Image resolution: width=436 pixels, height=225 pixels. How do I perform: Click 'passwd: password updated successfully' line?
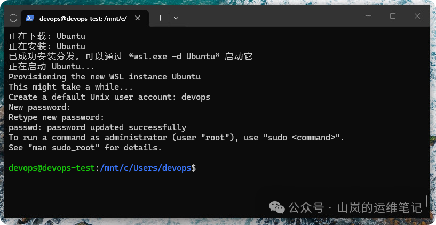click(97, 127)
